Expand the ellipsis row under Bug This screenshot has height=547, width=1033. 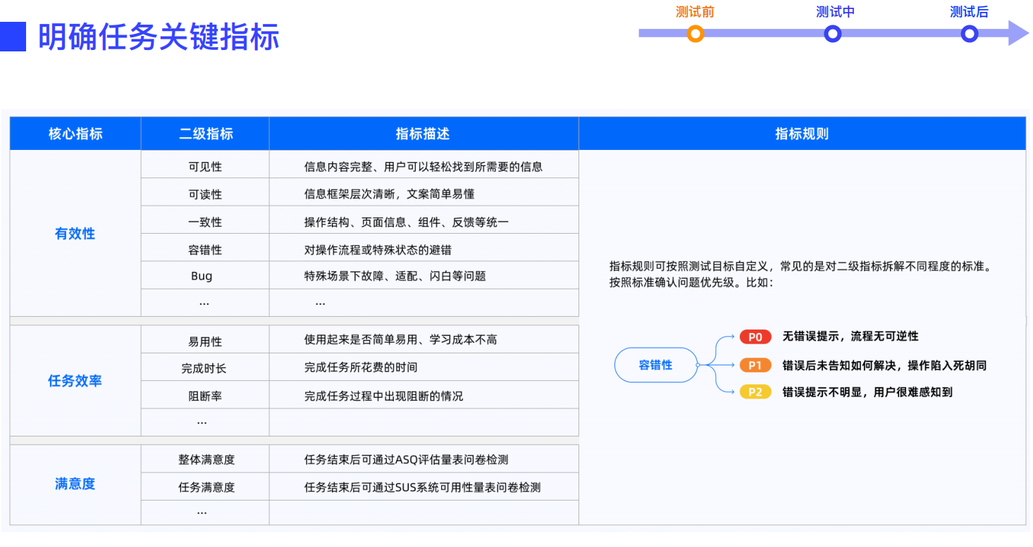[204, 303]
